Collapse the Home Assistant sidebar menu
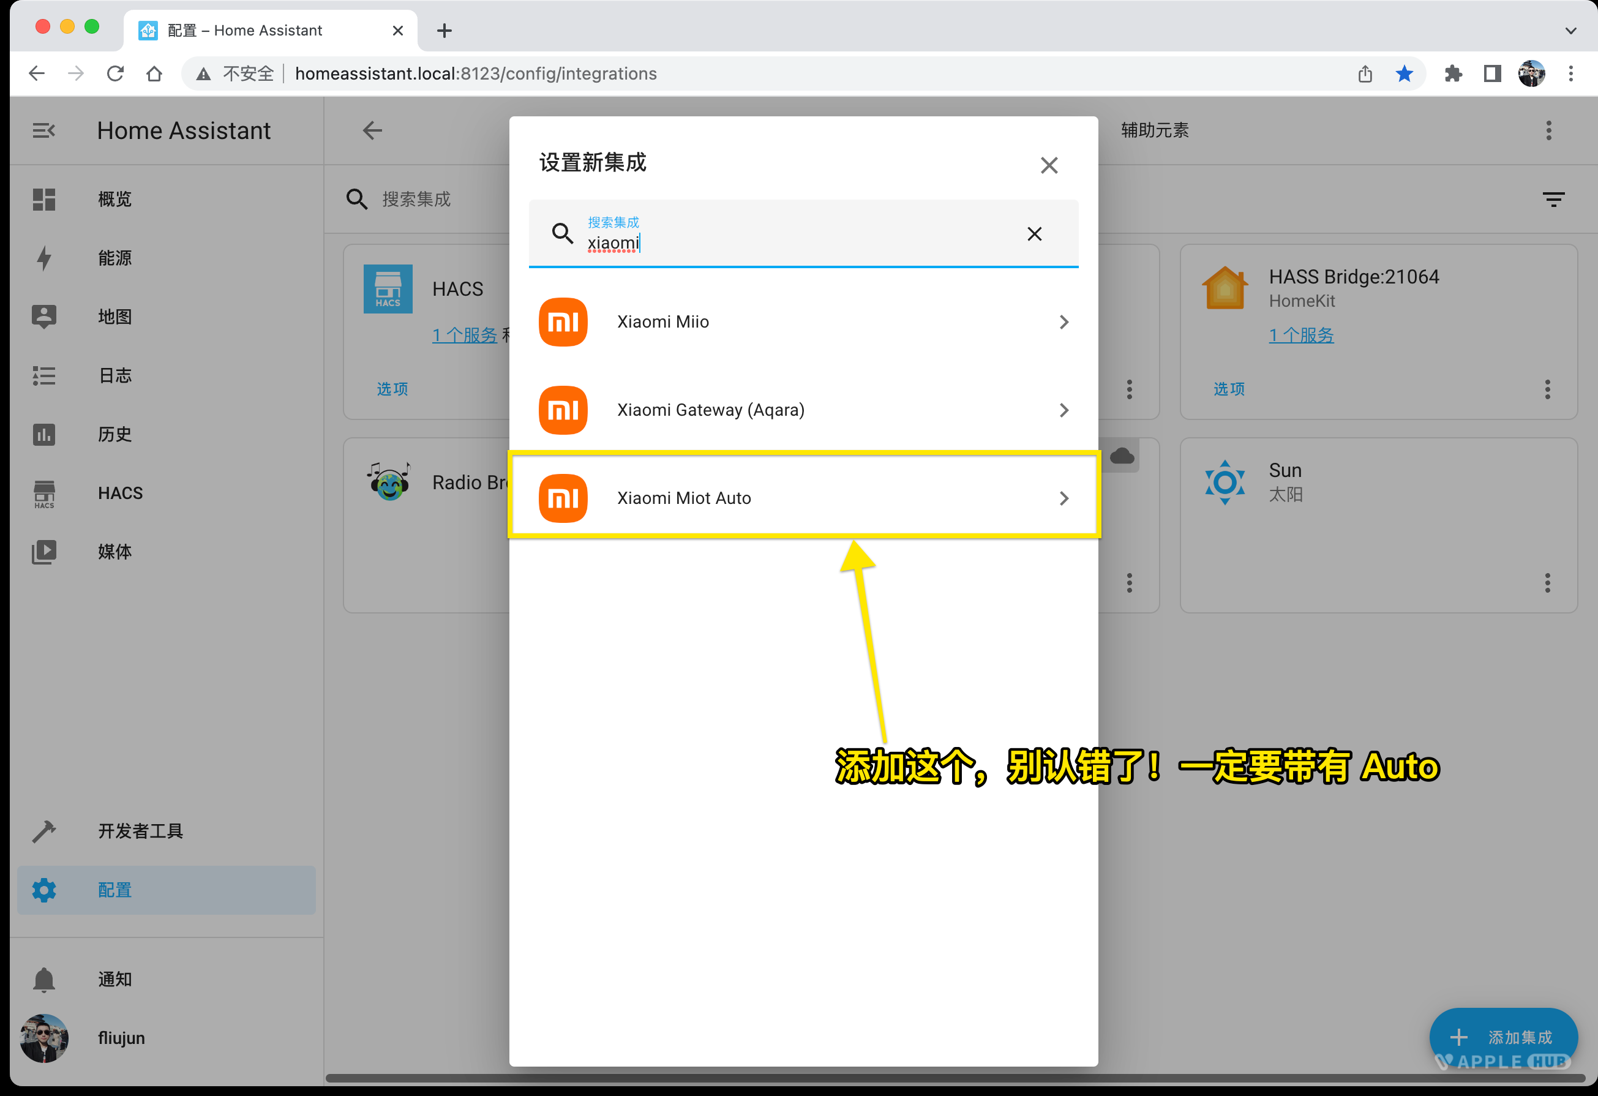This screenshot has width=1598, height=1096. pos(44,130)
